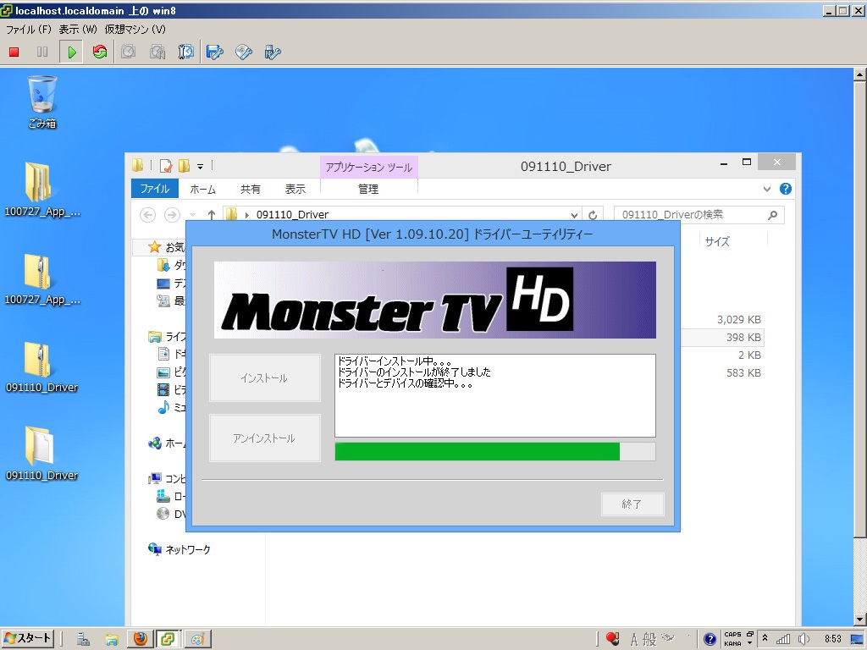Click the properties icon in Explorer title bar
Viewport: 867px width, 650px height.
(x=166, y=165)
